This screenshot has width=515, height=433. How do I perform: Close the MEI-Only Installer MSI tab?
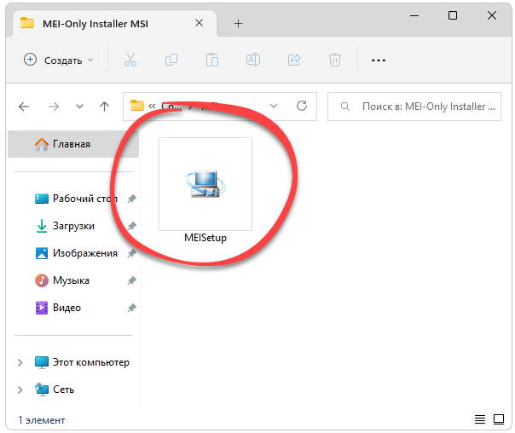[199, 23]
